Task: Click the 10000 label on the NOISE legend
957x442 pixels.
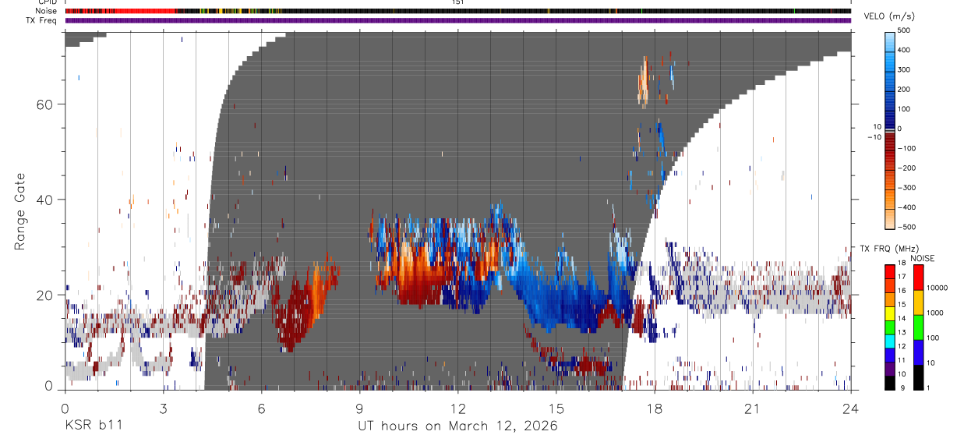Action: 938,288
